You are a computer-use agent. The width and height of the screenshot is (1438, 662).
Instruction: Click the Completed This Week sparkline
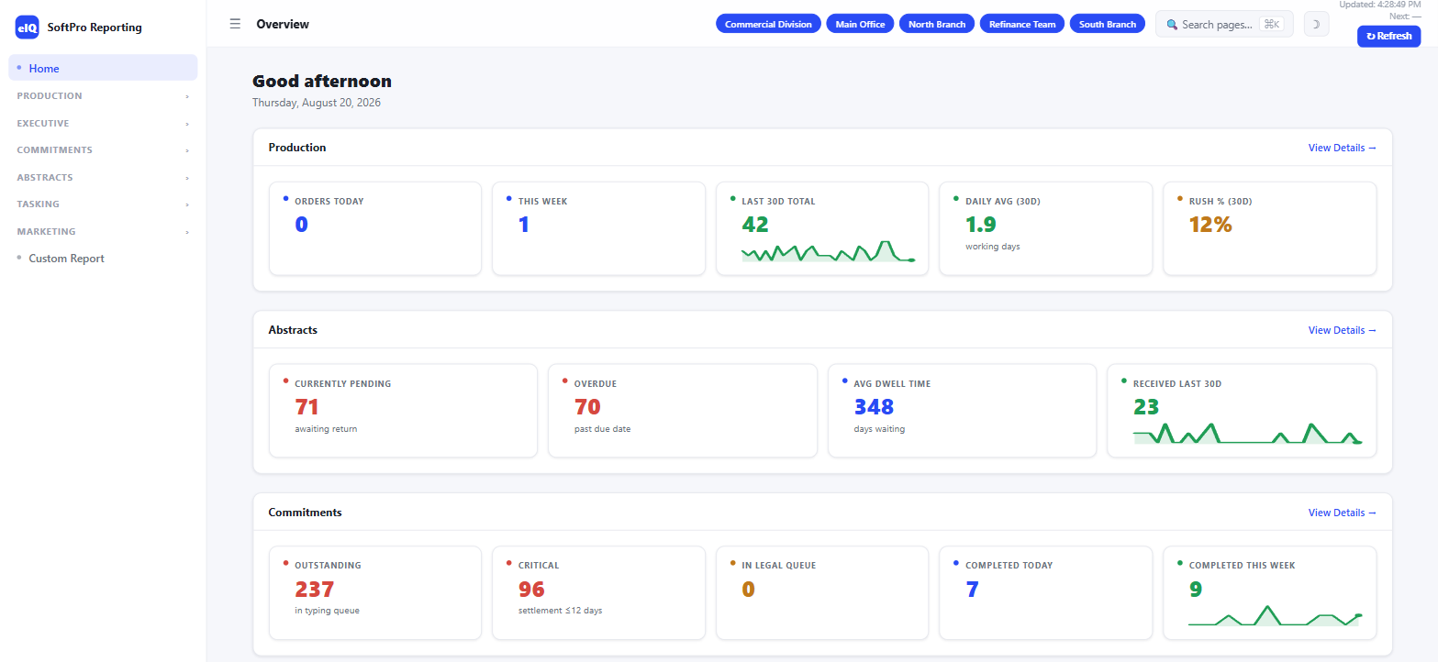1276,615
